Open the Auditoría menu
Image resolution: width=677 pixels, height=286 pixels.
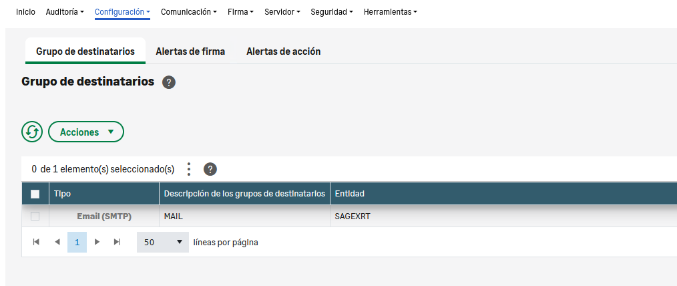coord(65,11)
